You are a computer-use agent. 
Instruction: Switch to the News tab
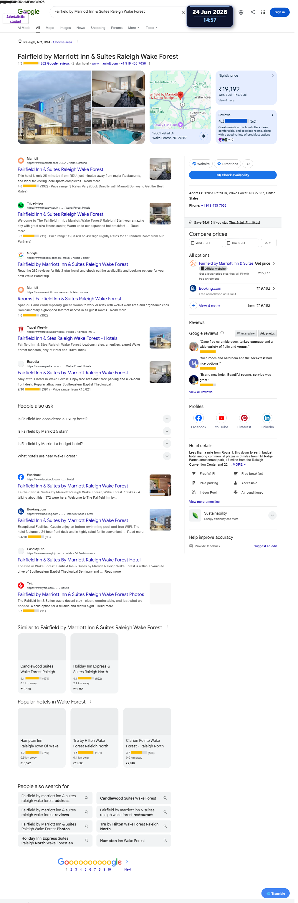pos(81,28)
